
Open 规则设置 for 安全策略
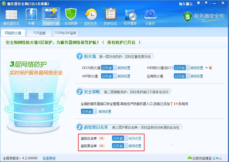pyautogui.click(x=105, y=112)
